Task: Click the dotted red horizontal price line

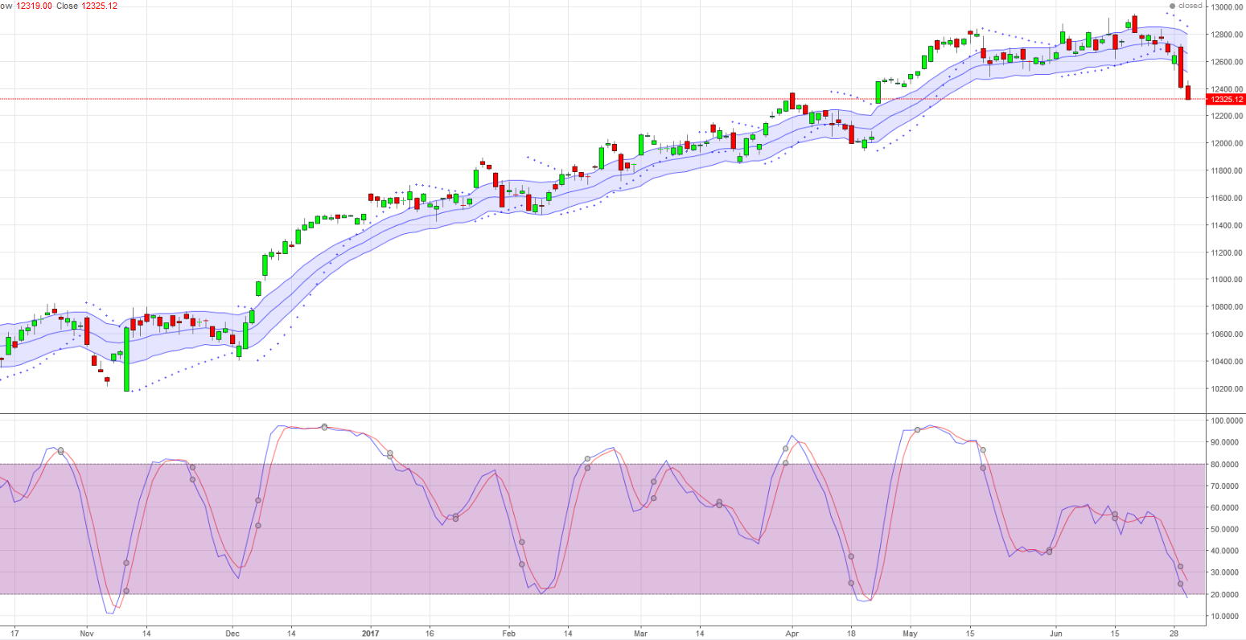Action: tap(563, 96)
